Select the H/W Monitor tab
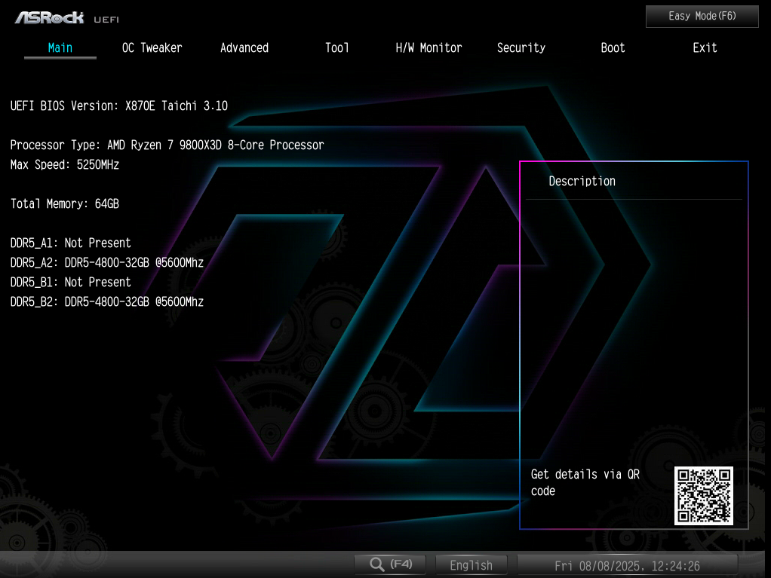Screen dimensions: 771x578 point(429,47)
